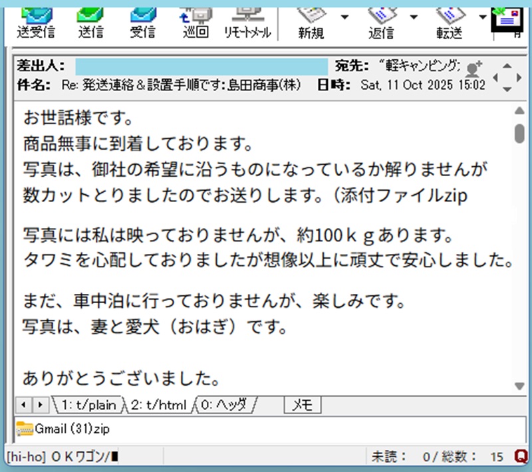Switch to the 1: t/plain tab
The image size is (532, 472).
pyautogui.click(x=88, y=404)
